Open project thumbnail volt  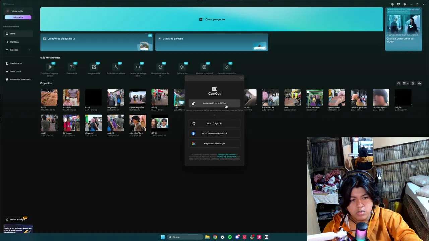coord(293,97)
